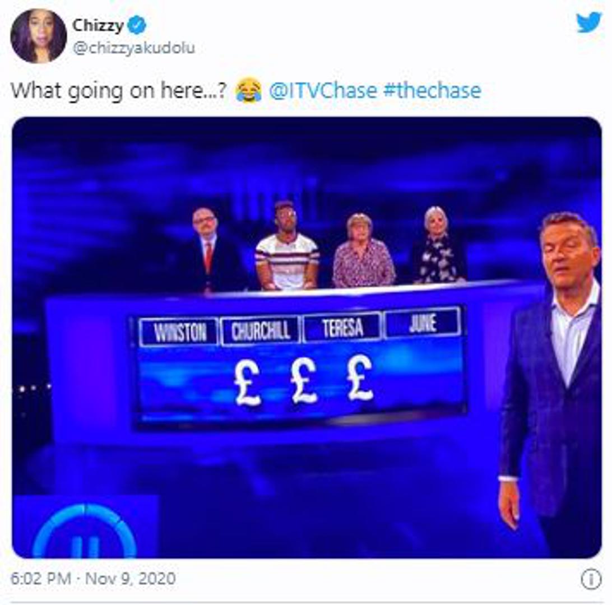Click the middle pound sign symbol

point(304,380)
